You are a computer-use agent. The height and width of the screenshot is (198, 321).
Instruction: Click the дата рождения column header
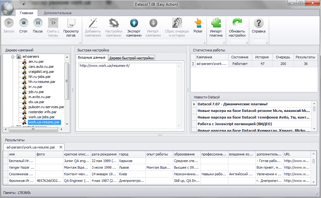pyautogui.click(x=104, y=154)
